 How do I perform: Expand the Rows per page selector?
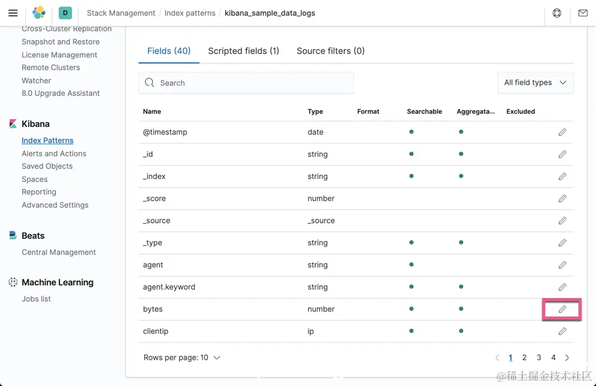[182, 358]
